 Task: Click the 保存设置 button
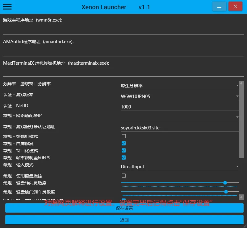[124, 208]
